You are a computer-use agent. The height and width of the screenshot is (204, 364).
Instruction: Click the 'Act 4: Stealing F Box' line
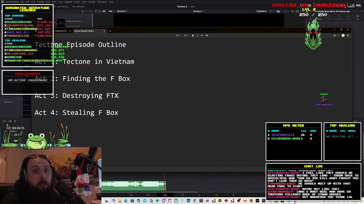click(x=76, y=112)
